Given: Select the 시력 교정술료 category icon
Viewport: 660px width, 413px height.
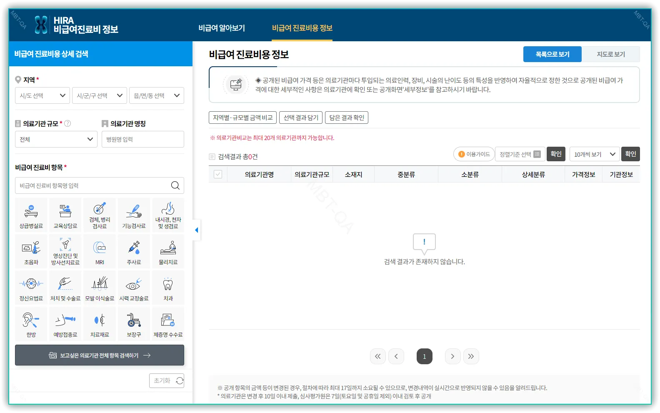Looking at the screenshot, I should pos(134,288).
